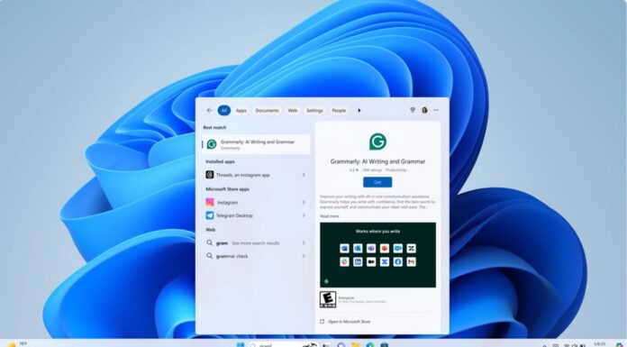Open the rewards points icon in search header
Image resolution: width=627 pixels, height=347 pixels.
point(413,110)
